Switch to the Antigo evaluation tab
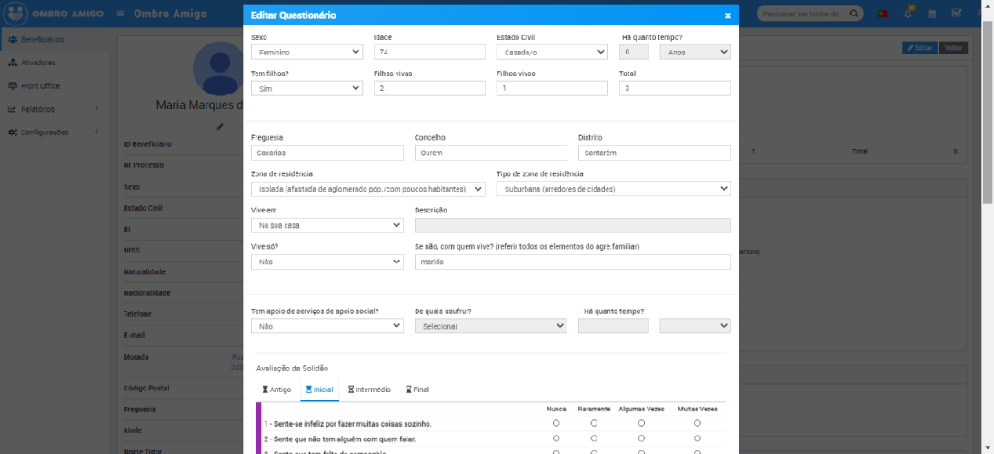This screenshot has height=454, width=994. tap(276, 390)
